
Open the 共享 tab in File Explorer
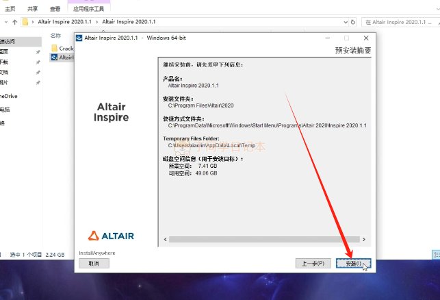point(32,9)
